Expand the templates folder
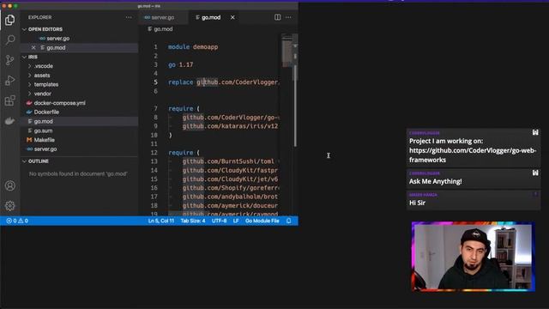Screen dimensions: 549x309 [x=45, y=84]
